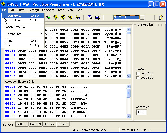This screenshot has width=167, height=133.
Task: Click Configuration panel left arrow
Action: pyautogui.click(x=158, y=25)
